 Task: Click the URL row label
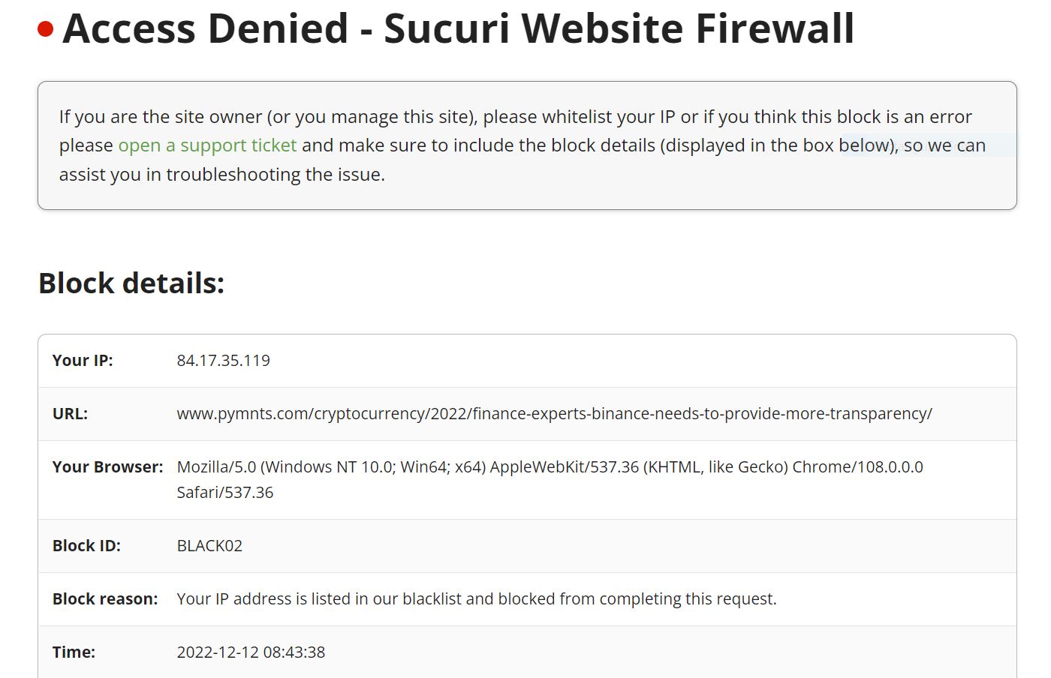click(70, 414)
